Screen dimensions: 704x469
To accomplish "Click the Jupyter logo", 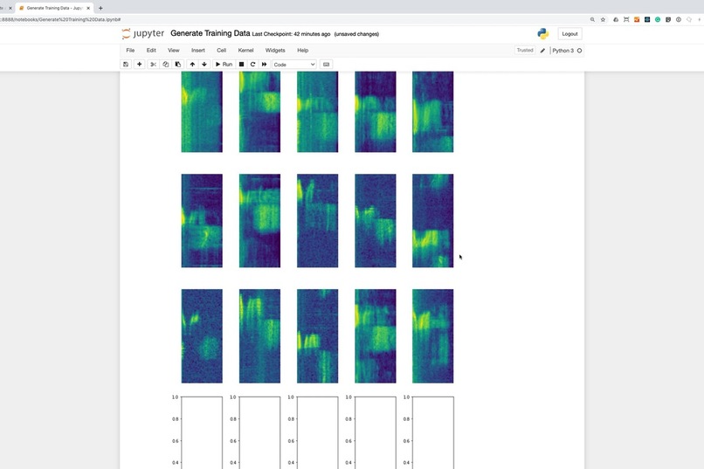I will (143, 34).
